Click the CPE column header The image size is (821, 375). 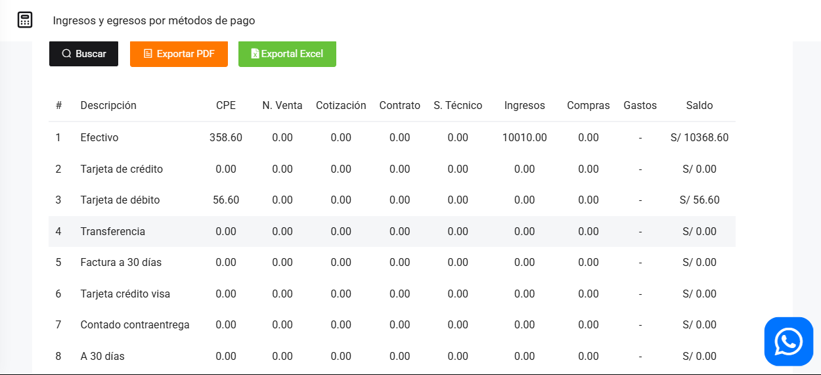tap(226, 106)
